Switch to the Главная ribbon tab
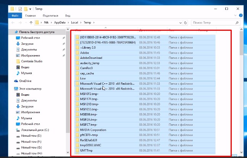This screenshot has width=247, height=158. coord(30,16)
